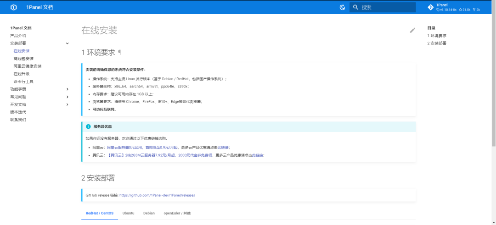This screenshot has width=496, height=225.
Task: Click the search magnifier icon
Action: coord(355,7)
